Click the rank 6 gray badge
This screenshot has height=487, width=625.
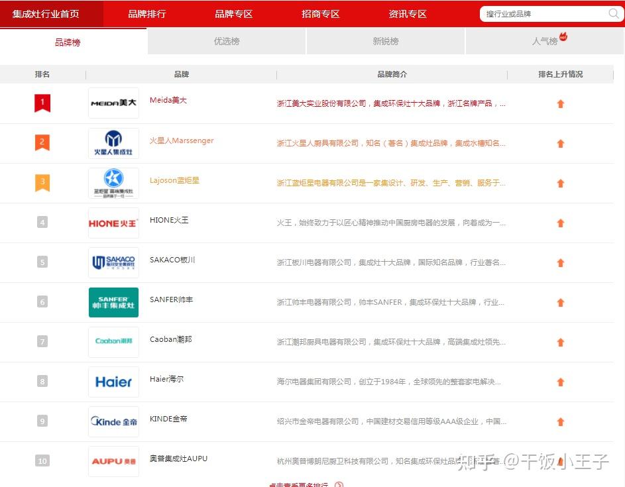pos(42,301)
